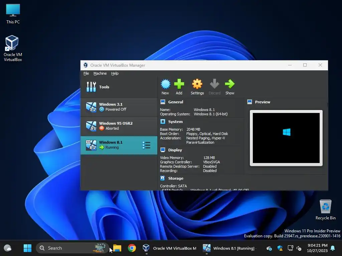Click the Display section screen icon
The width and height of the screenshot is (342, 256).
tap(163, 150)
